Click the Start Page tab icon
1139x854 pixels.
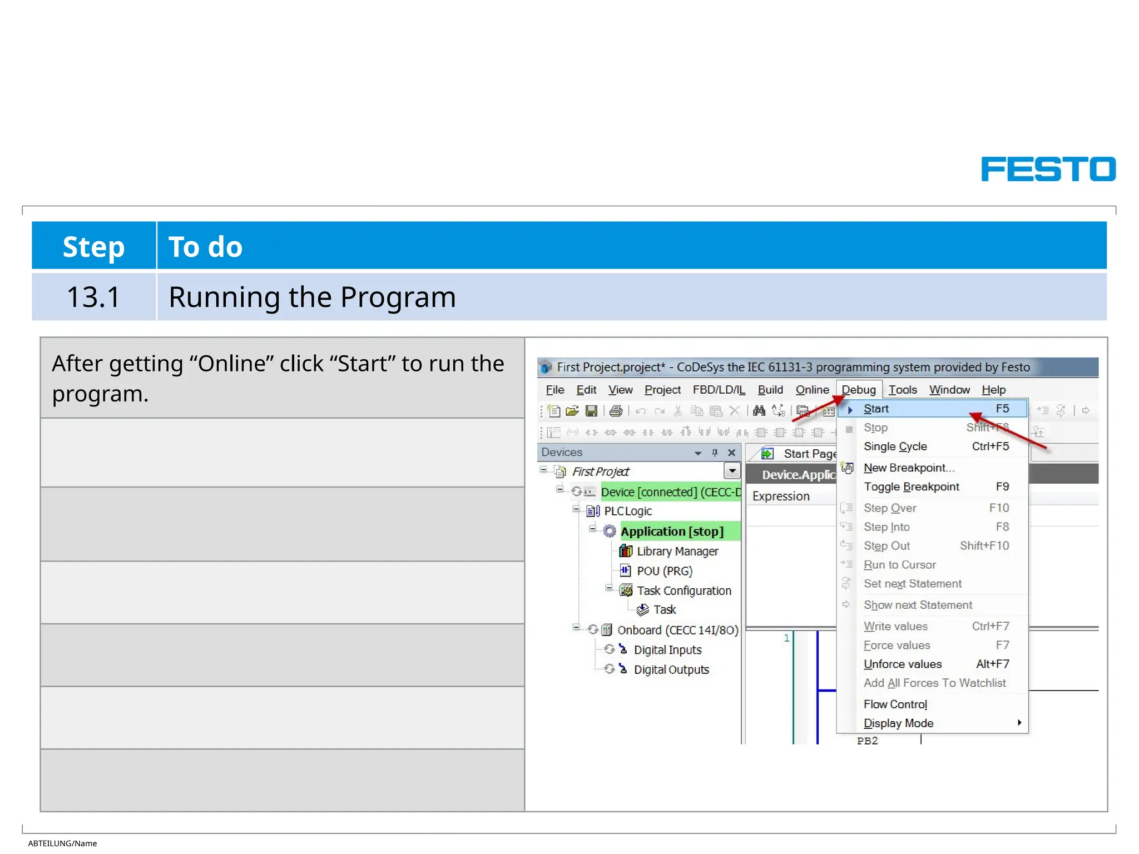tap(767, 454)
